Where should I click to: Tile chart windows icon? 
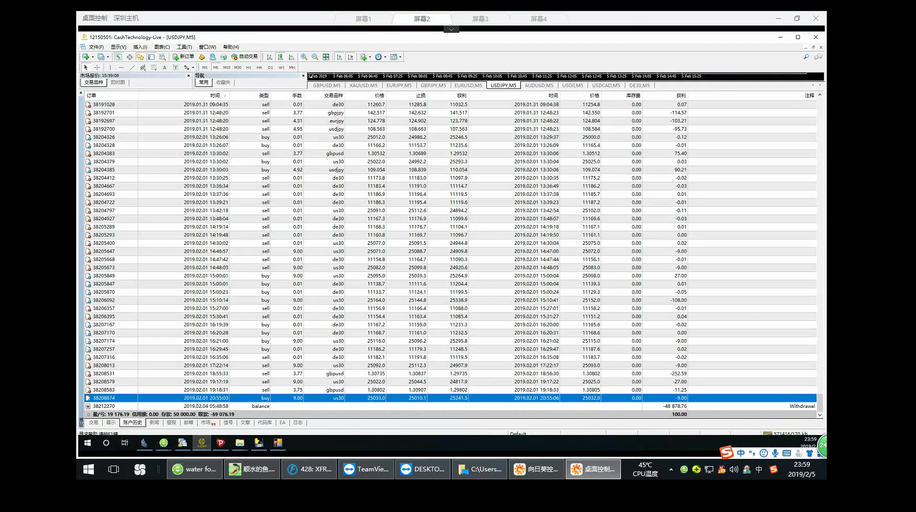pyautogui.click(x=326, y=57)
